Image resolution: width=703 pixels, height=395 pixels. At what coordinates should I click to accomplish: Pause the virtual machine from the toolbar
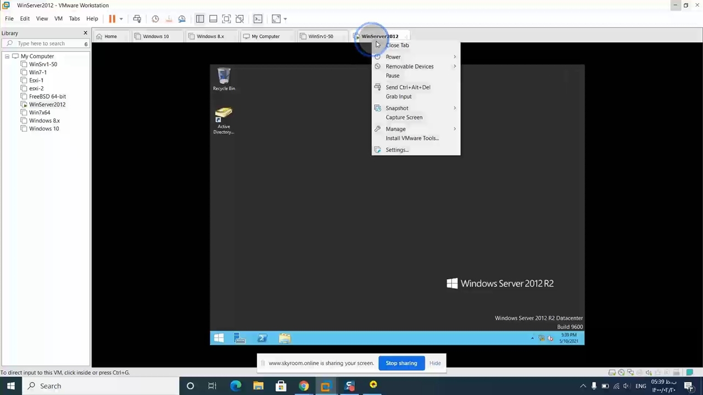112,19
